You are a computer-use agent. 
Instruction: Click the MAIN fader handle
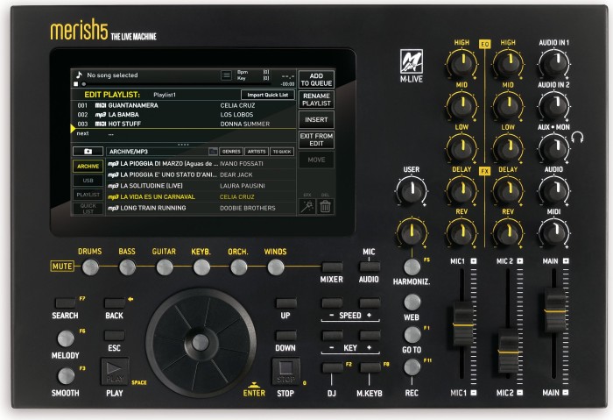tap(554, 310)
